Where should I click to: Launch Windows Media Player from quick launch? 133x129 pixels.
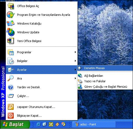click(x=64, y=124)
